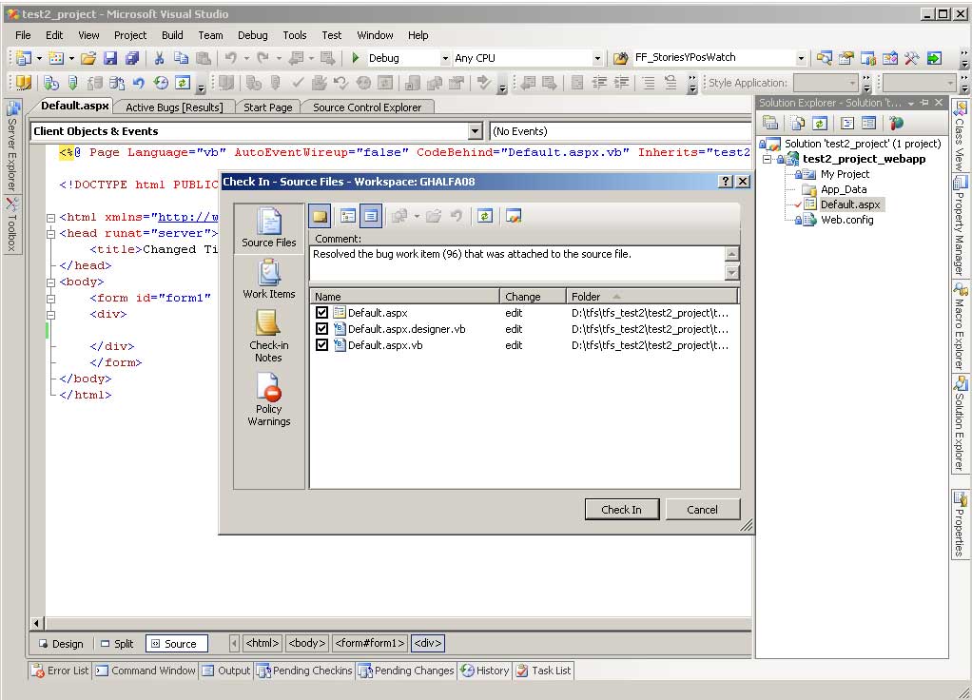Collapse the head element outline in editor
Viewport: 972px width, 700px height.
(50, 234)
